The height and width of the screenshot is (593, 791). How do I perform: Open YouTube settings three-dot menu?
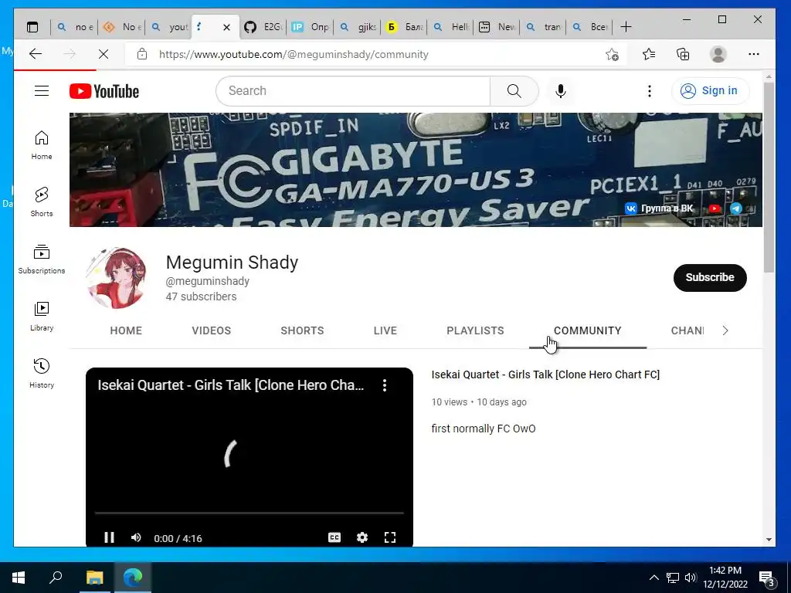tap(649, 91)
